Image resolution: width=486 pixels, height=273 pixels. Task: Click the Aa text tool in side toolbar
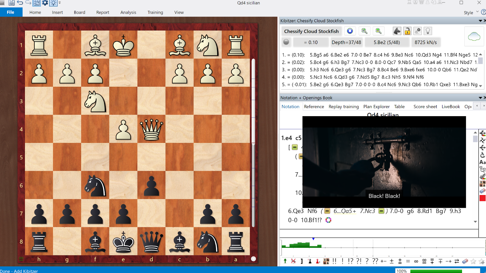[x=482, y=162]
